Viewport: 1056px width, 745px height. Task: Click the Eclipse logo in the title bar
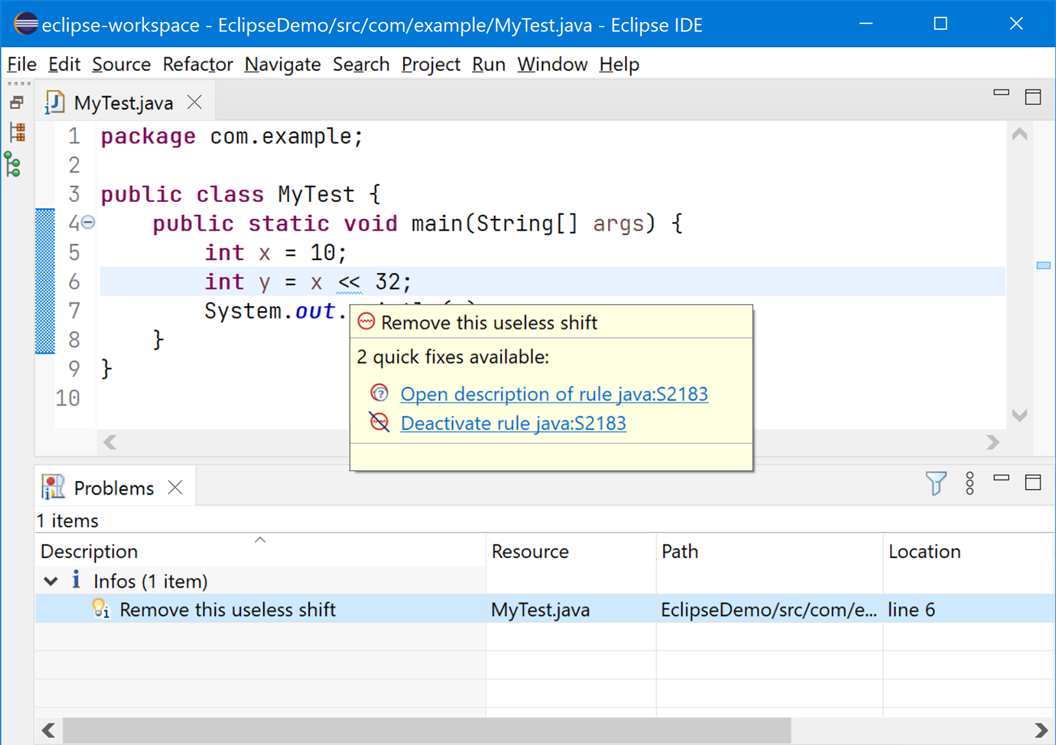click(x=26, y=24)
